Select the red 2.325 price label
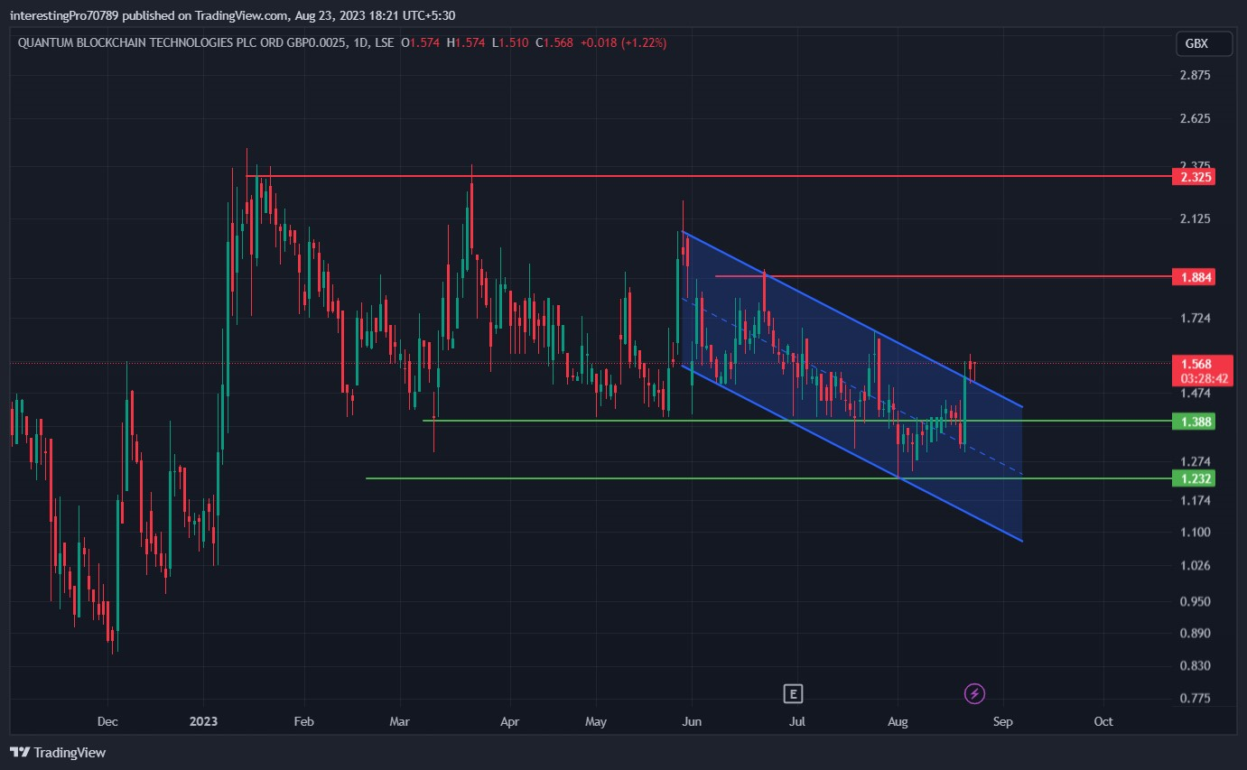 click(1192, 177)
